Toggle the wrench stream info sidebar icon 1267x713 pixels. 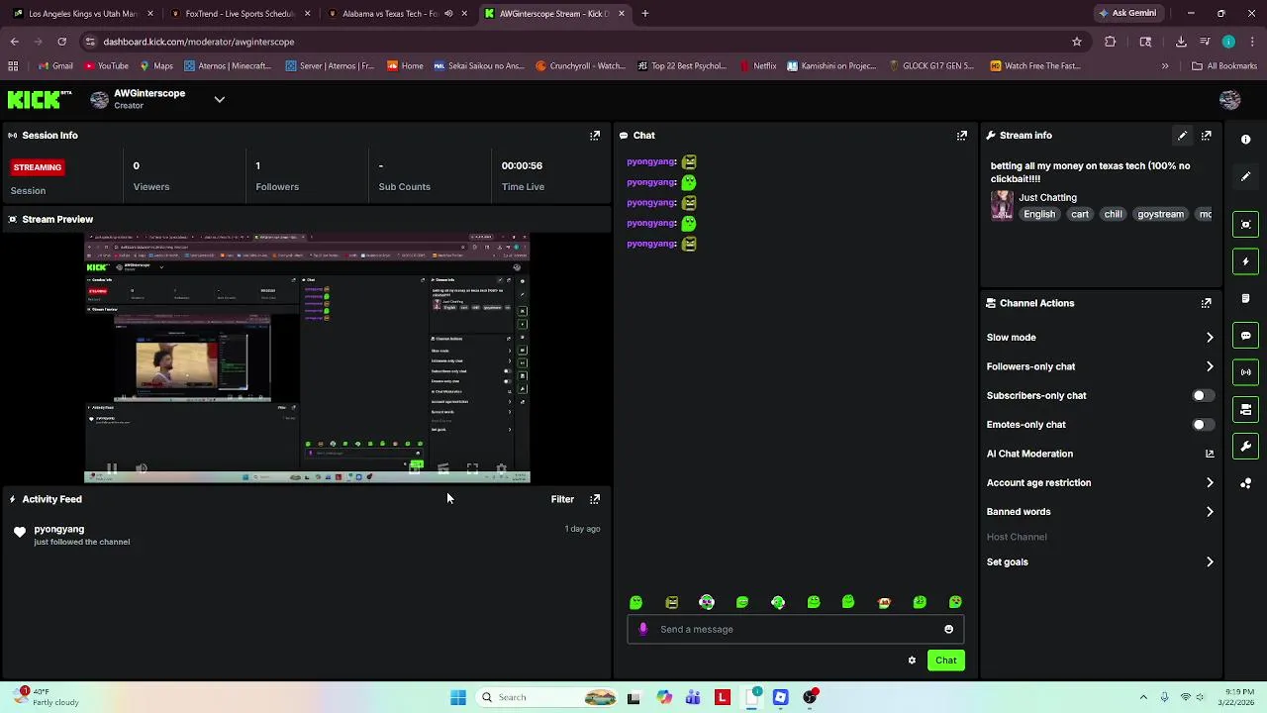(1246, 447)
